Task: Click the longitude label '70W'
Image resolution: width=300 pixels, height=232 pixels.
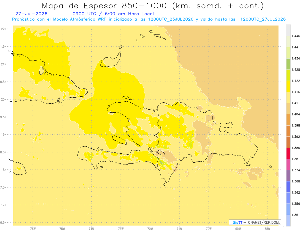Action: [209, 229]
